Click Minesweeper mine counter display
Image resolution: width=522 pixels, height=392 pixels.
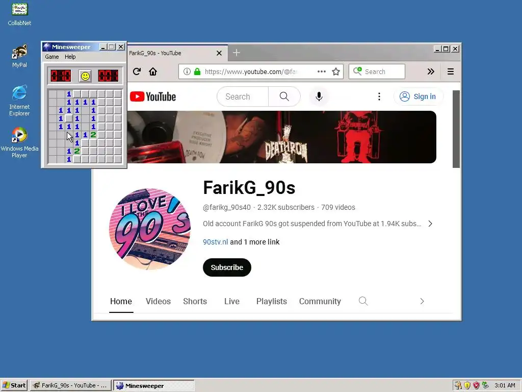coord(61,76)
